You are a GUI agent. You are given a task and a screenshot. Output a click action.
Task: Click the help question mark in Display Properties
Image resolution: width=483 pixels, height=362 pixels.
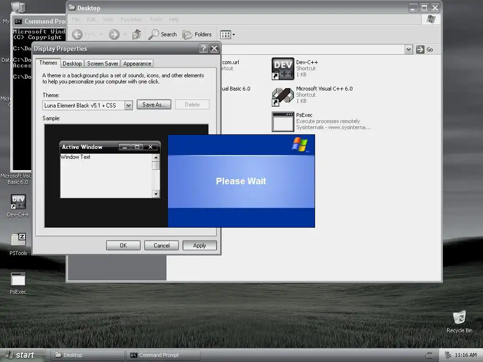203,49
